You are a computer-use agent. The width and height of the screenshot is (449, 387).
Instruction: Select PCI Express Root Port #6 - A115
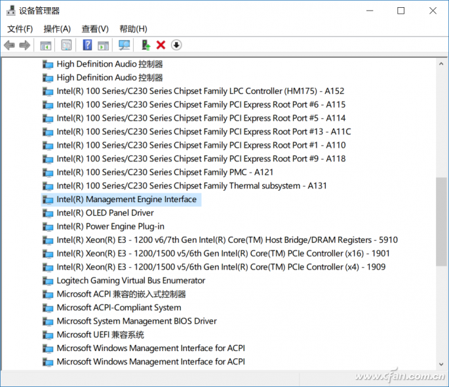201,104
